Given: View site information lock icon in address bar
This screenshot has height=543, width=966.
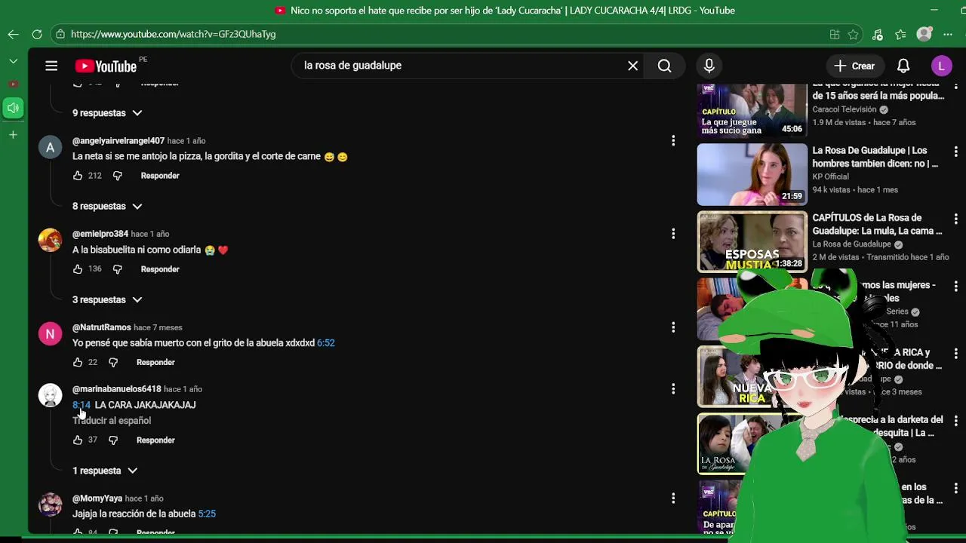Looking at the screenshot, I should coord(60,34).
